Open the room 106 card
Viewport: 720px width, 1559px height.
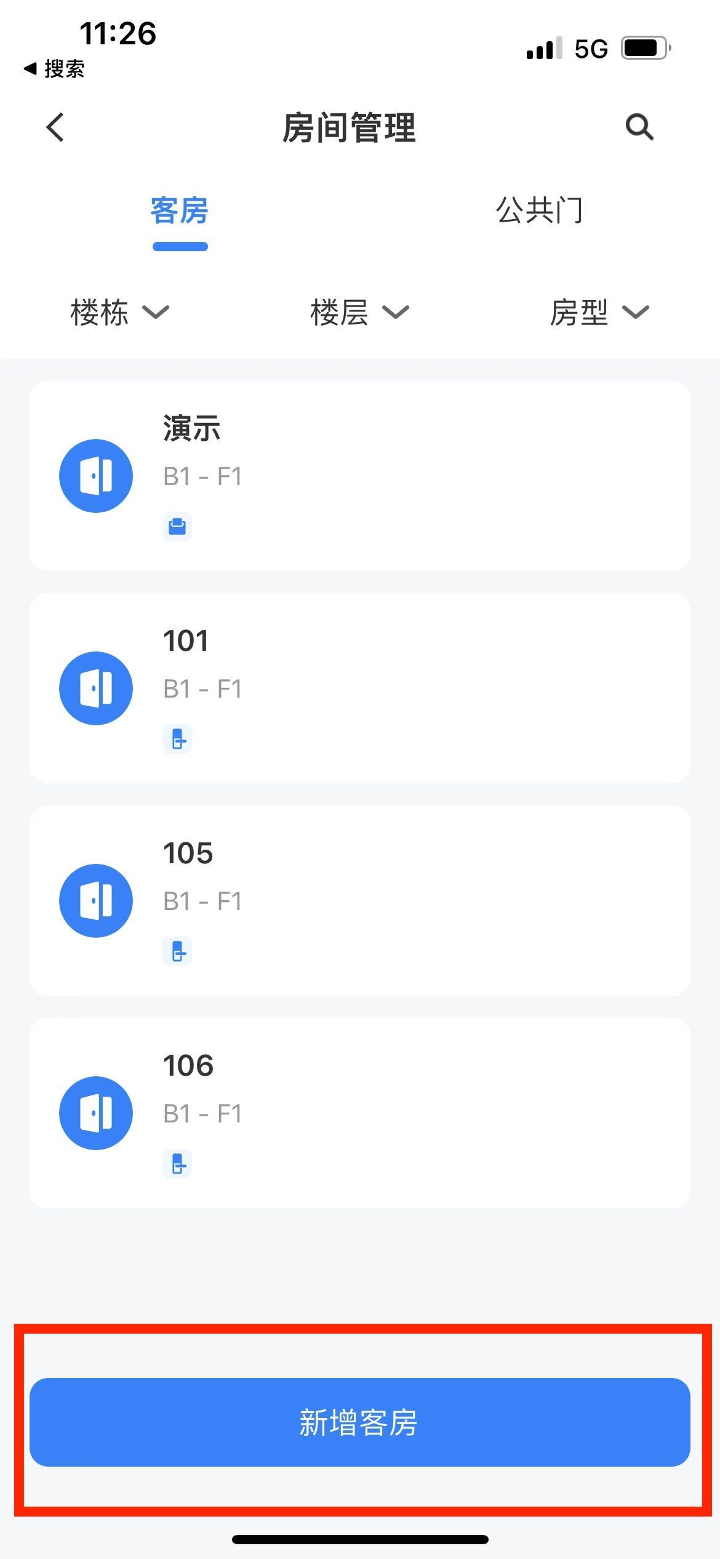tap(431, 1113)
